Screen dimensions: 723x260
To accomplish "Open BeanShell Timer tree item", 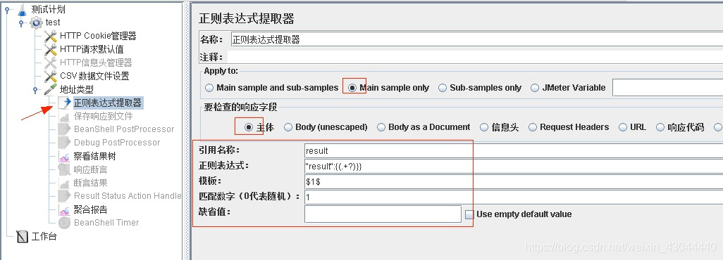I will pyautogui.click(x=106, y=223).
